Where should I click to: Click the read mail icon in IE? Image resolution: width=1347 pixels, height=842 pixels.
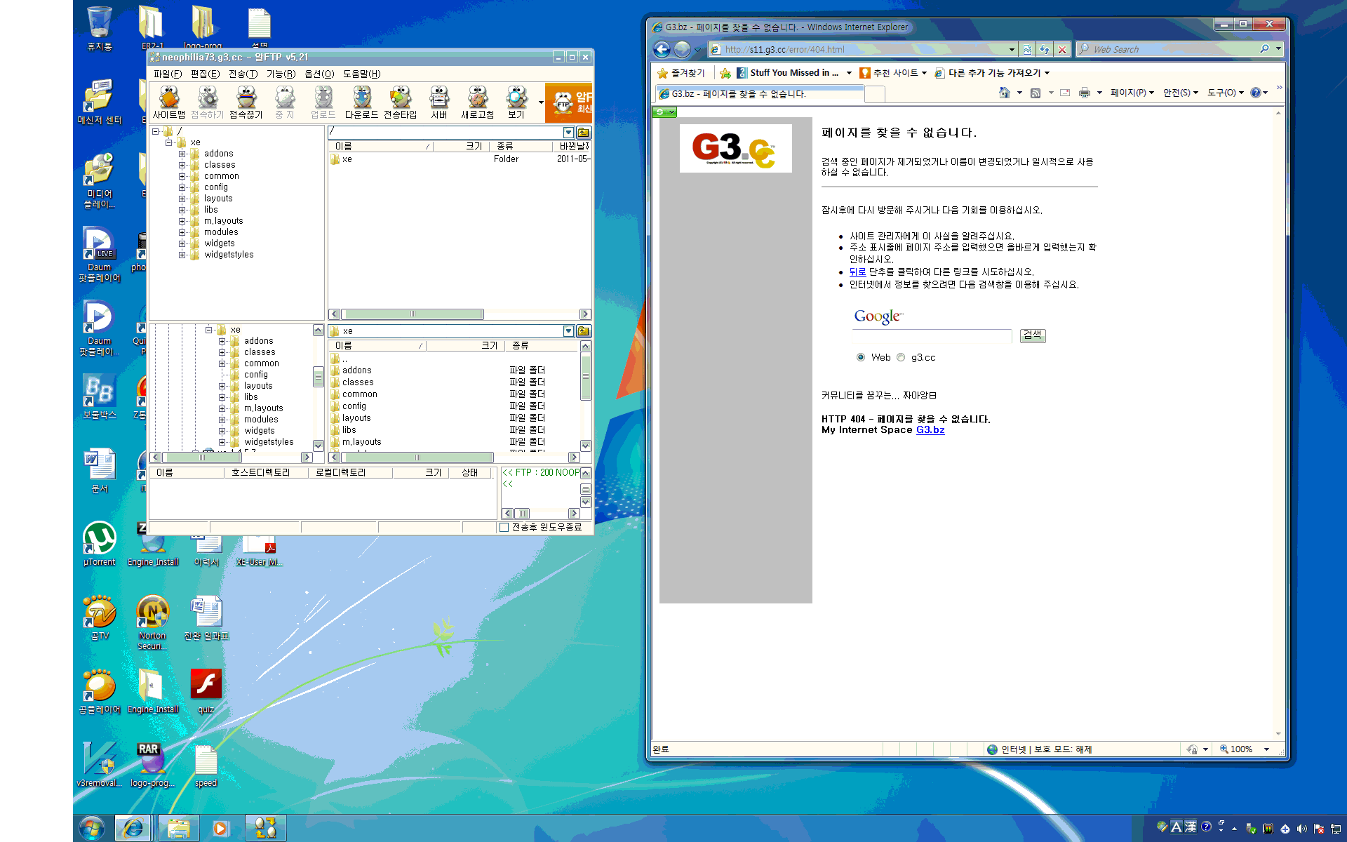click(x=1065, y=93)
